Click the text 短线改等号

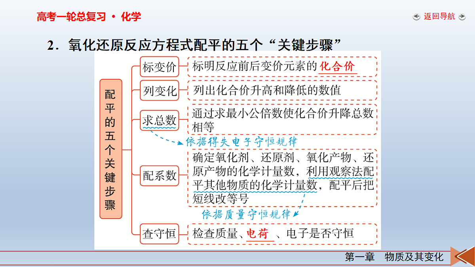(220, 199)
